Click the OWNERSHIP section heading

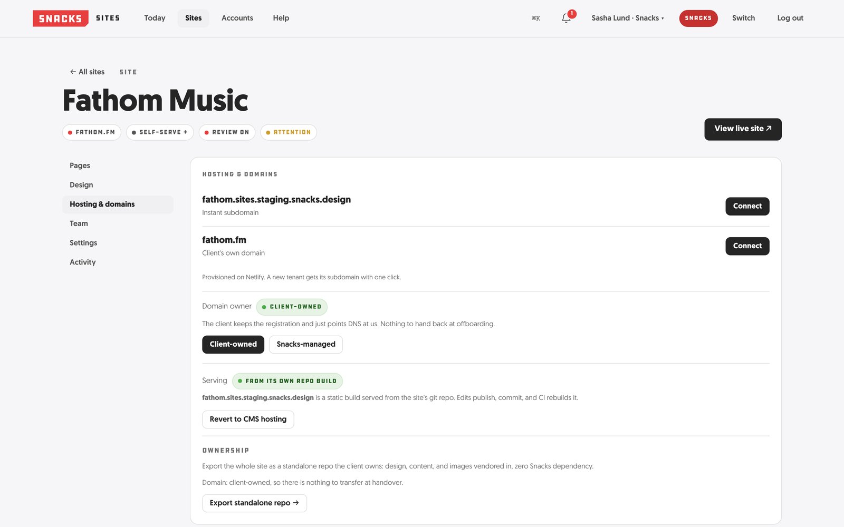point(226,451)
